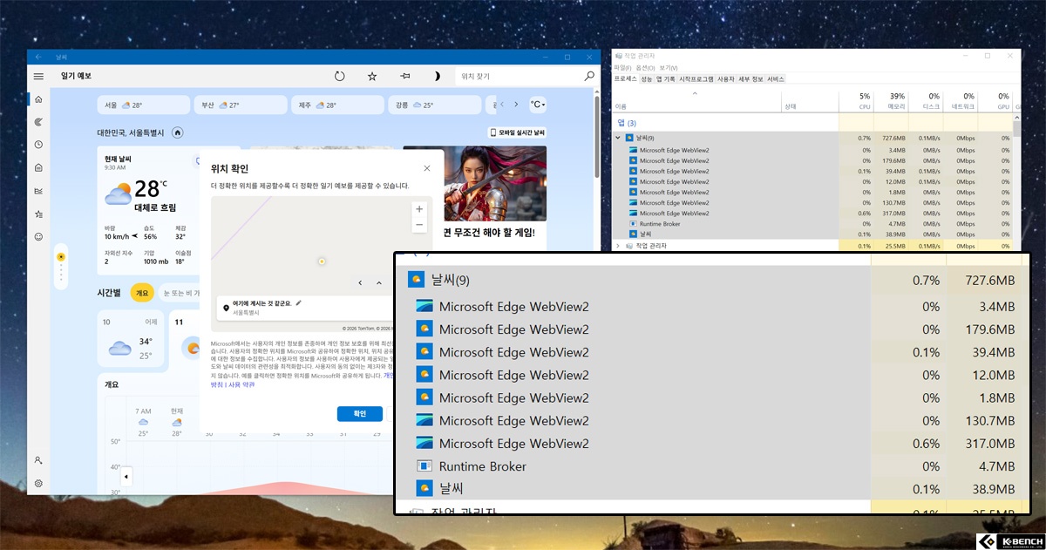Click the back arrow in Weather title bar
Image resolution: width=1046 pixels, height=550 pixels.
coord(38,57)
